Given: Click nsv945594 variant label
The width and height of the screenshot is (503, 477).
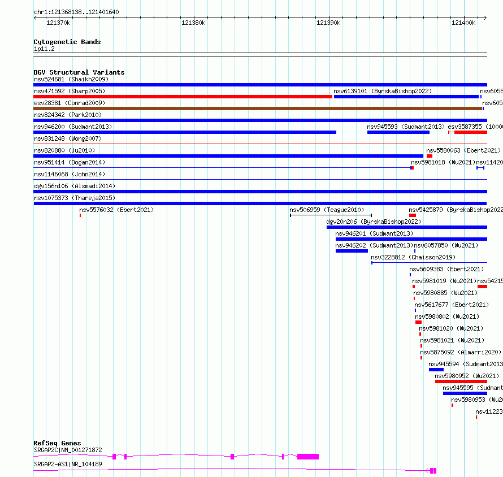Looking at the screenshot, I should click(x=466, y=364).
